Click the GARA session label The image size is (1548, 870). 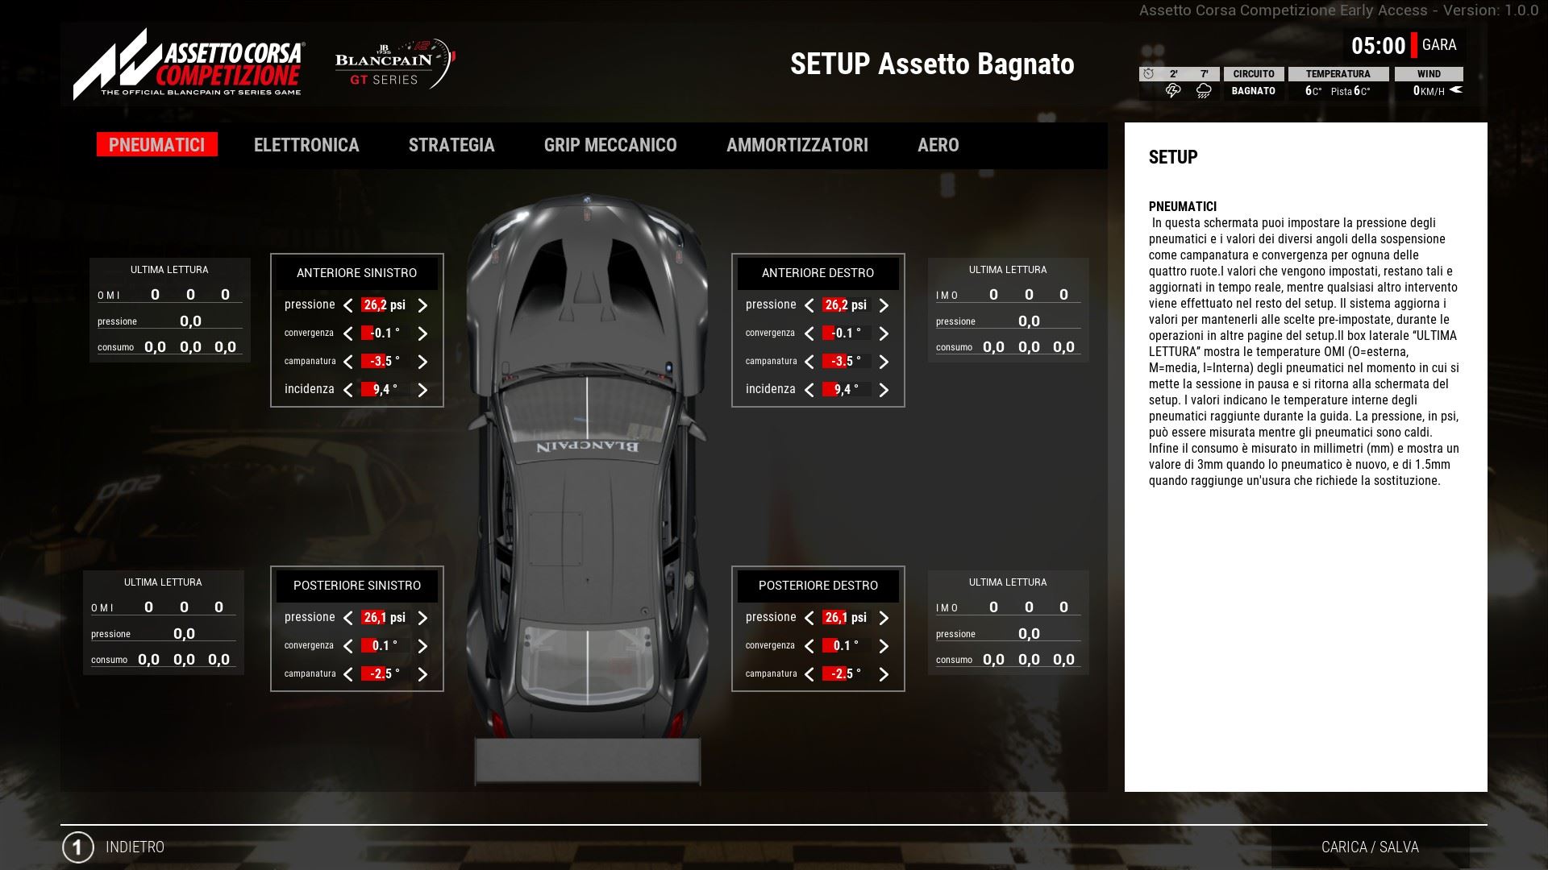click(1439, 45)
